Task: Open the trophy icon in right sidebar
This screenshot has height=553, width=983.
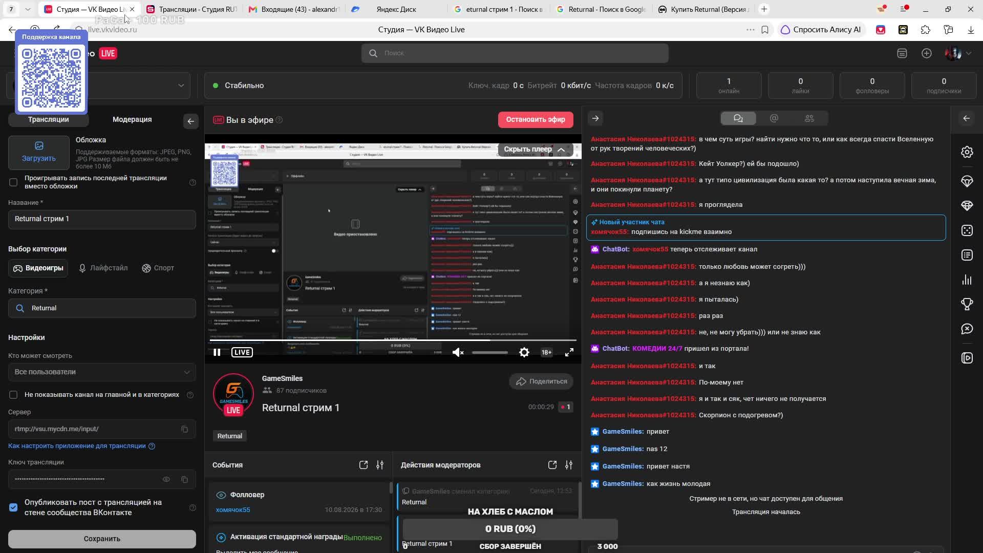Action: [x=967, y=304]
